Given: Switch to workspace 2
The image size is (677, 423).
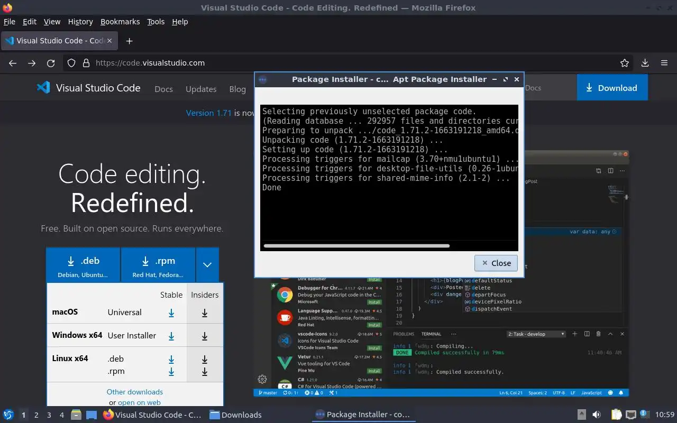Looking at the screenshot, I should (x=36, y=415).
